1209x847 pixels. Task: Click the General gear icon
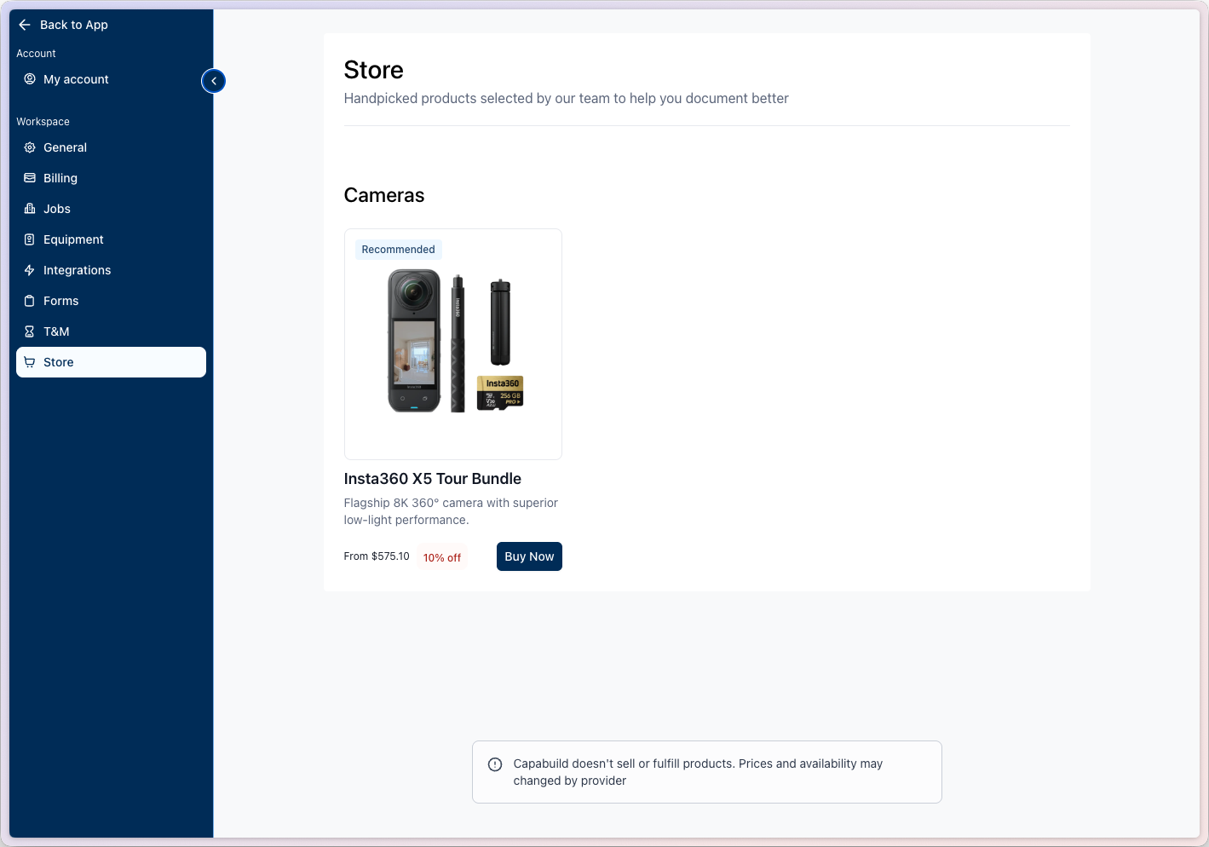(x=30, y=147)
